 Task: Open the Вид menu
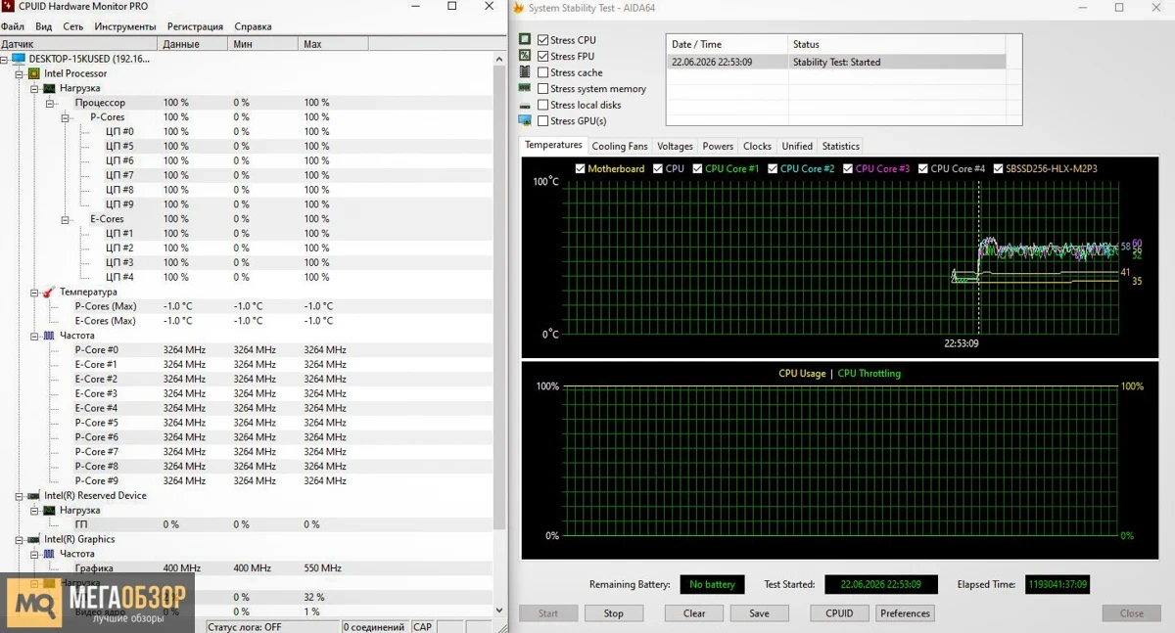coord(44,26)
